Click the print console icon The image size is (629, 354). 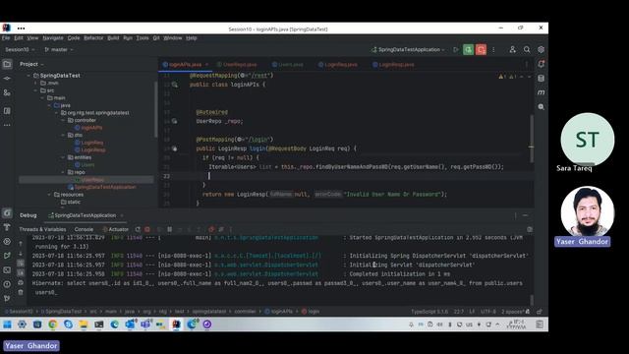21,282
